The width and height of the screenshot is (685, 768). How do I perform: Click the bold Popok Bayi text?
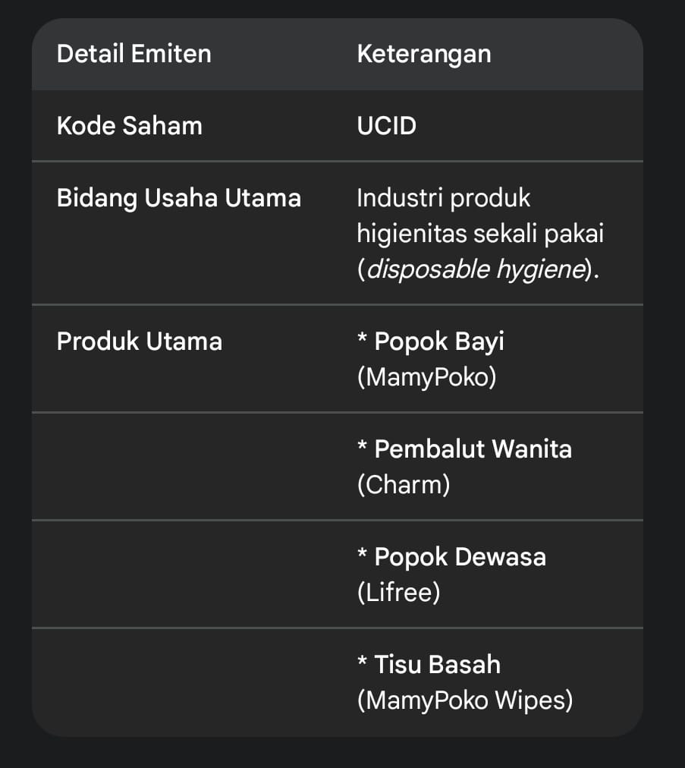(x=439, y=342)
